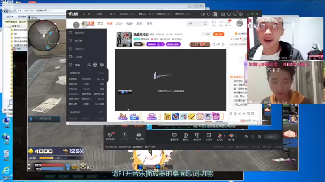Open the calendar check-in icon in title bar
The image size is (325, 182).
pyautogui.click(x=223, y=14)
